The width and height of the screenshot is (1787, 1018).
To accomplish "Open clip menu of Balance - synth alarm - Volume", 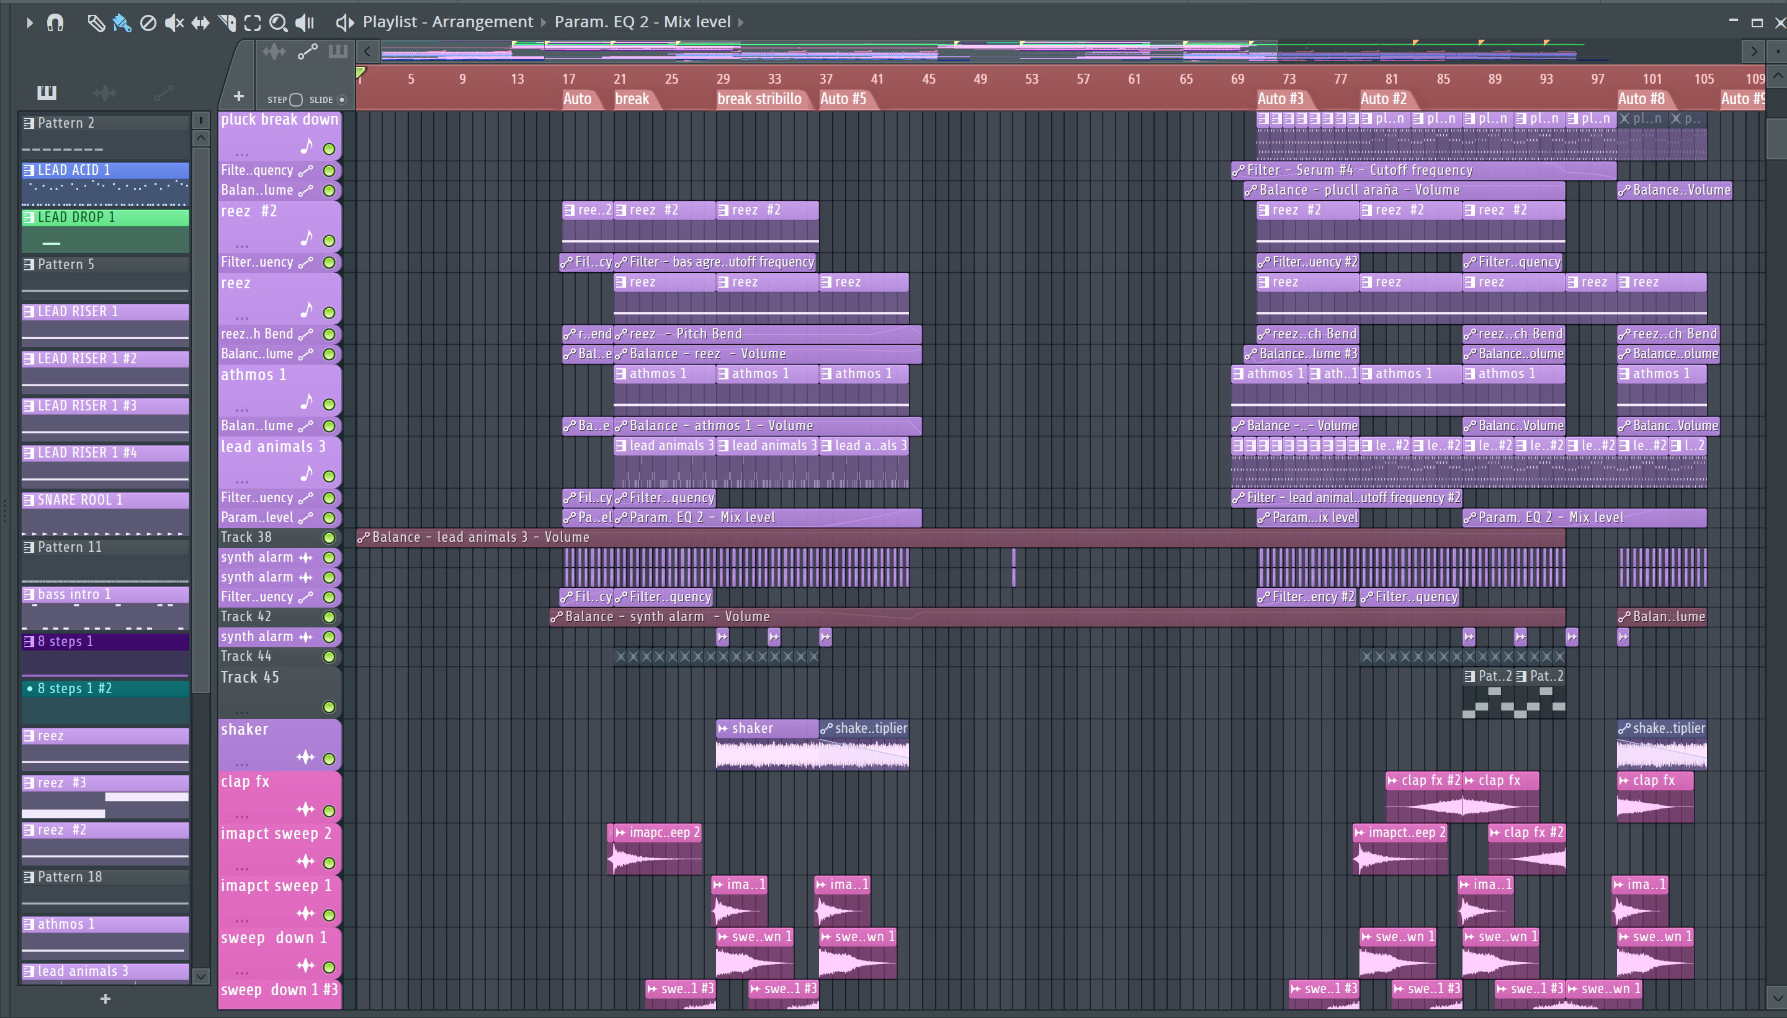I will 556,617.
